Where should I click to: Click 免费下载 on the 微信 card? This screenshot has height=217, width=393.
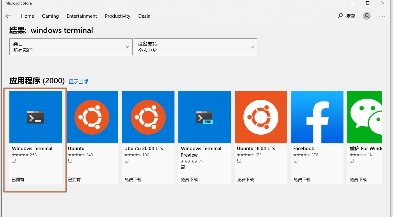[x=358, y=180]
